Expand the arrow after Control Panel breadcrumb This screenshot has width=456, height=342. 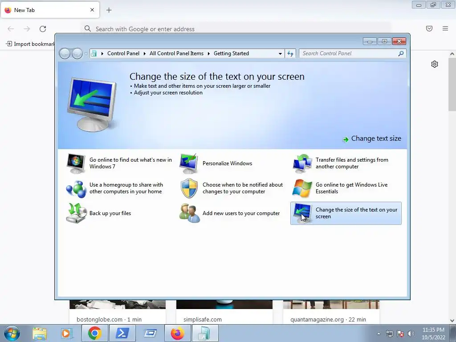(145, 53)
